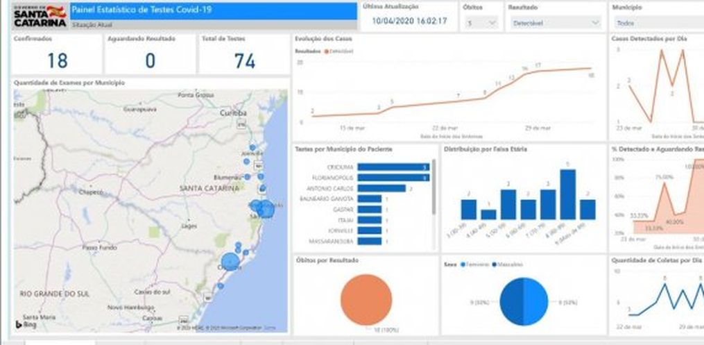The height and width of the screenshot is (345, 704).
Task: Select the tallest bar in Distribuição por Faixa Etária
Action: tap(567, 194)
